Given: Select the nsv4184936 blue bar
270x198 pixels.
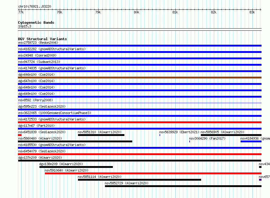Looking at the screenshot, I should click(x=251, y=141).
